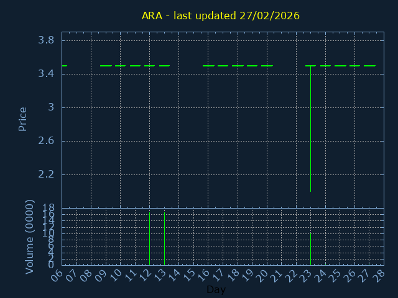
Task: Click the long grey price wick on day 23
Action: (310, 130)
